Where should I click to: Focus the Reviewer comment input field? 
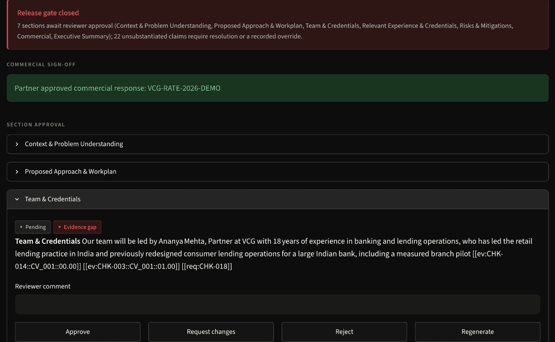(x=277, y=304)
